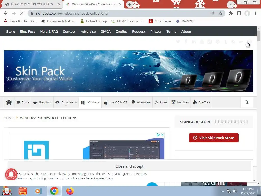Switch to Chrome in the taskbar
This screenshot has width=261, height=196.
point(54,191)
